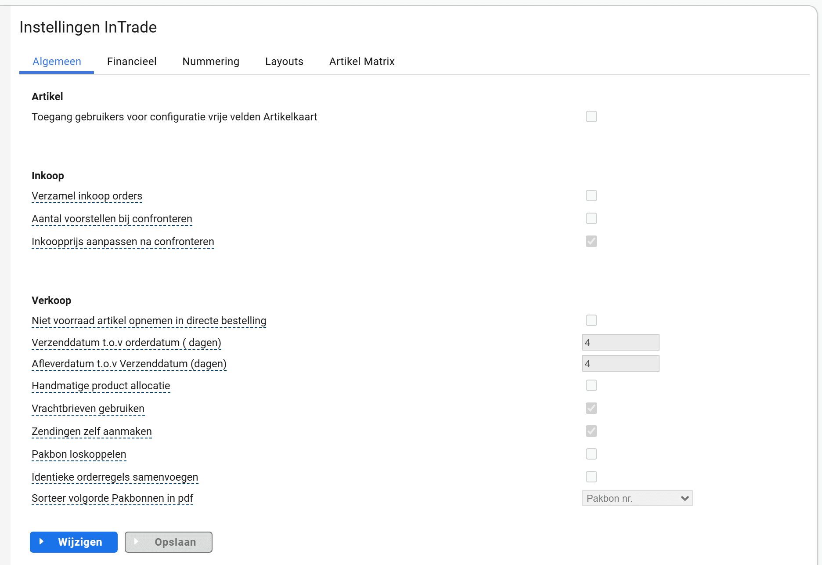
Task: Tick Aantal voorstellen bij confronteren checkbox
Action: [591, 218]
